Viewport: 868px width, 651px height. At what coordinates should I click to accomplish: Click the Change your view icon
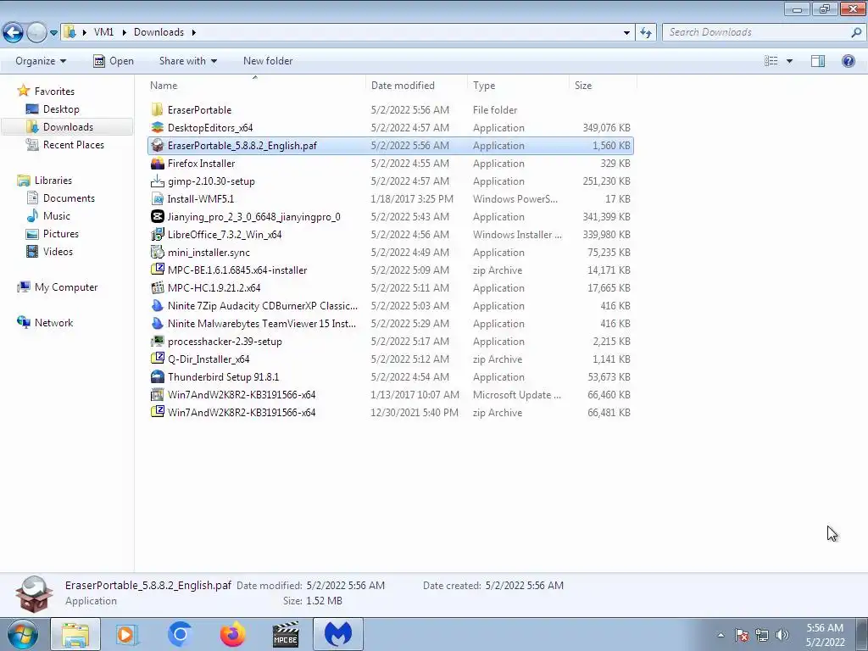click(x=771, y=61)
